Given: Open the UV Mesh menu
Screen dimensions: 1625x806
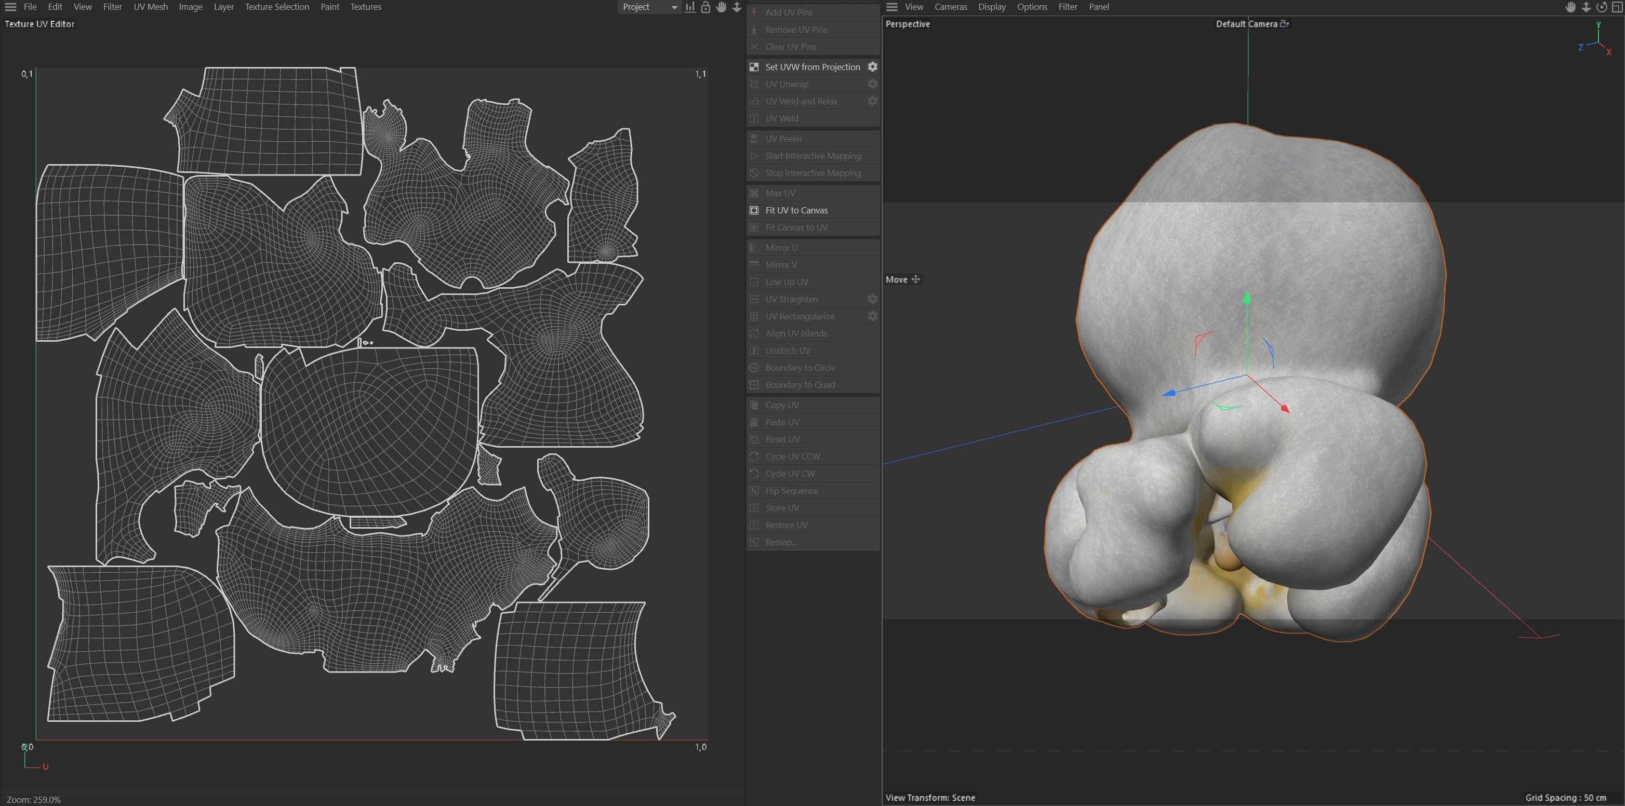Looking at the screenshot, I should tap(150, 7).
